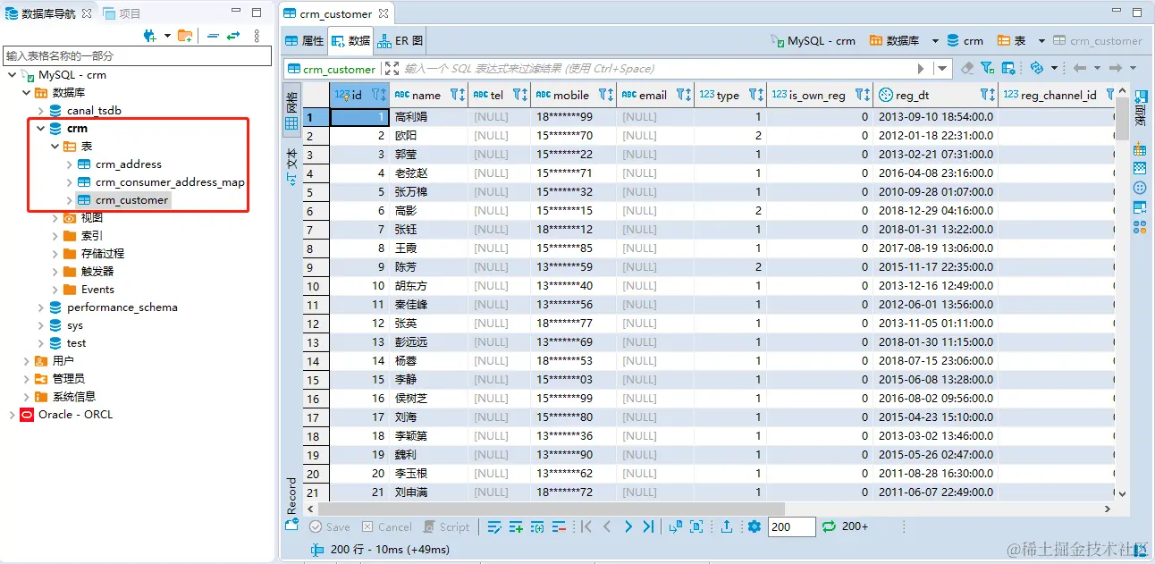The width and height of the screenshot is (1155, 564).
Task: Open custom filters funnel icon
Action: click(x=987, y=68)
